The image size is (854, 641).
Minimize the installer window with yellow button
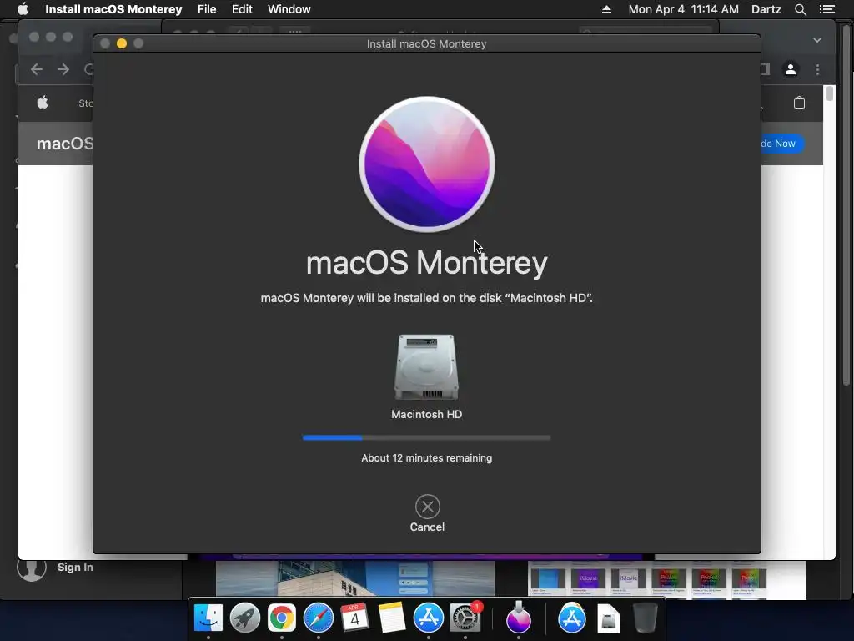pyautogui.click(x=122, y=43)
